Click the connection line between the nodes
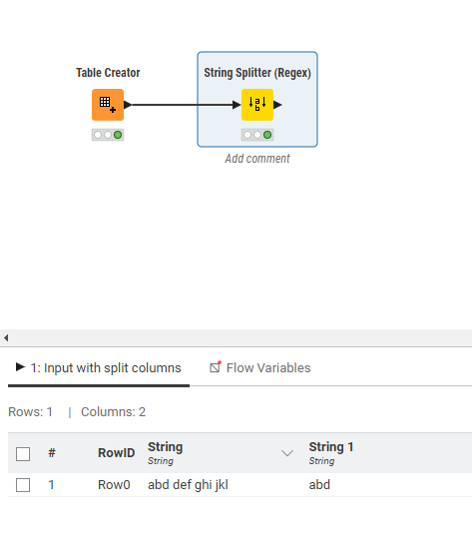The image size is (472, 554). pos(182,105)
